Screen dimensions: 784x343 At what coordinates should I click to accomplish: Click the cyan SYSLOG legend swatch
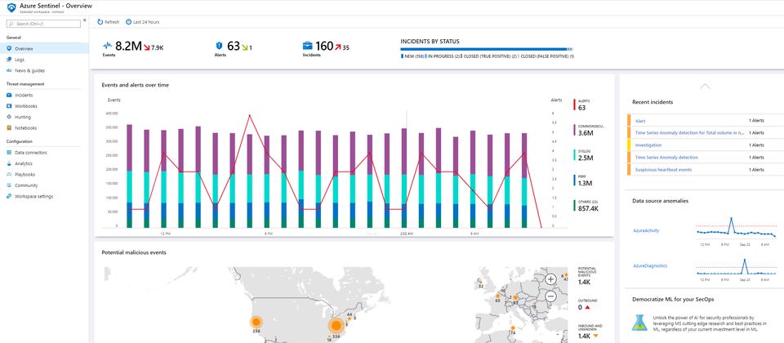[574, 155]
